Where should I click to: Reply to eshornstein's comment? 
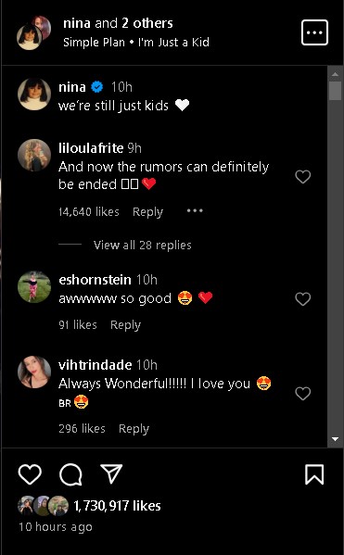(x=126, y=325)
